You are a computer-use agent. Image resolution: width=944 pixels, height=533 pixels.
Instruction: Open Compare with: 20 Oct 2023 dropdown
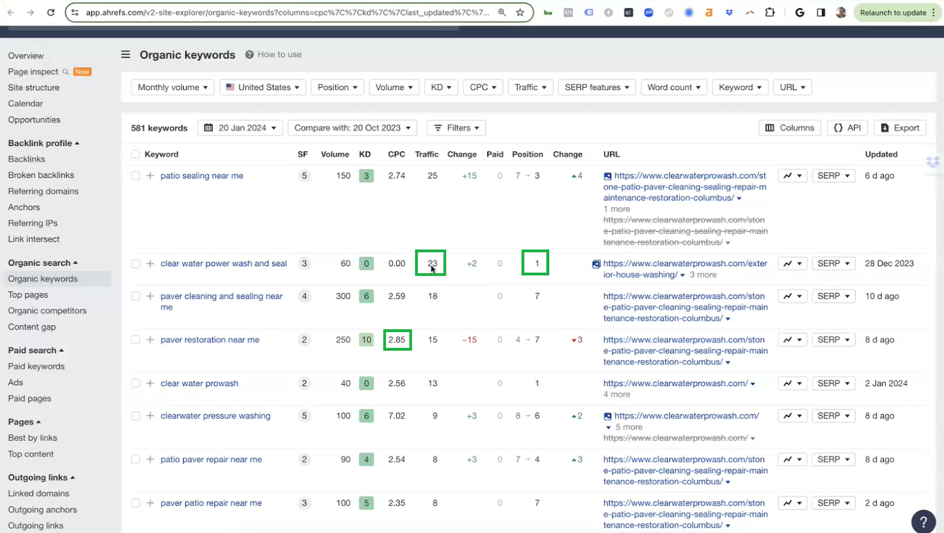tap(352, 128)
